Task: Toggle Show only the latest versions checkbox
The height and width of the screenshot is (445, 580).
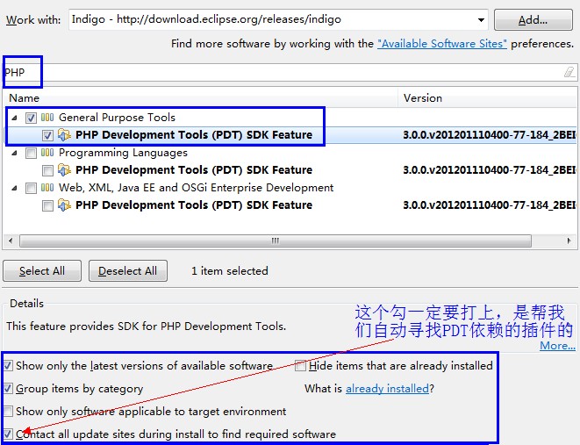Action: pyautogui.click(x=8, y=366)
